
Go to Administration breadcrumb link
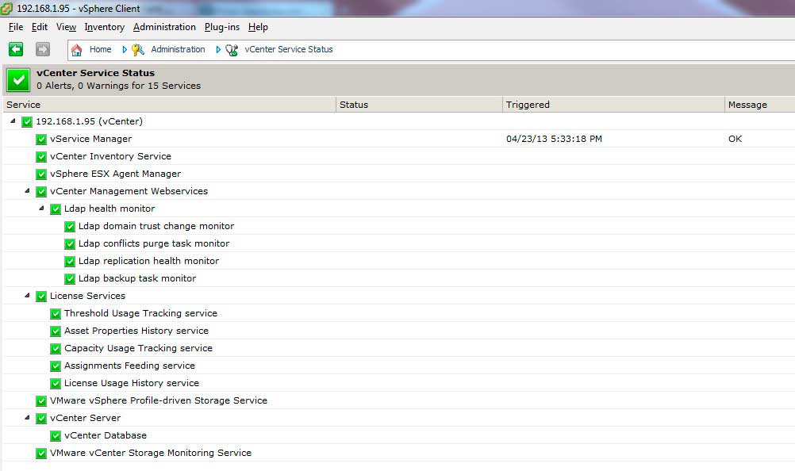[x=178, y=49]
